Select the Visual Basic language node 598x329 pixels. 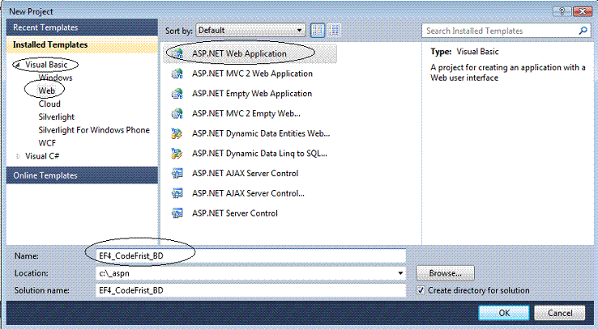(46, 65)
